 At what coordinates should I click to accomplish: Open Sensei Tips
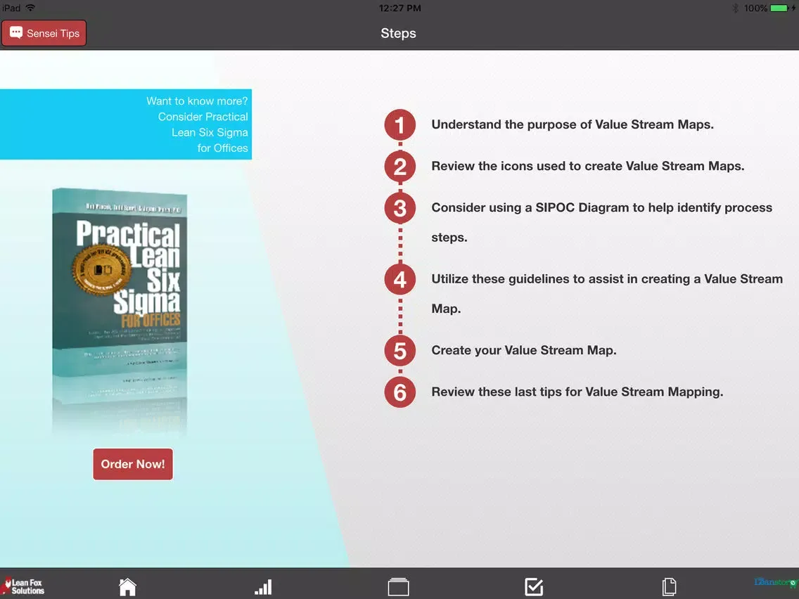pyautogui.click(x=44, y=33)
